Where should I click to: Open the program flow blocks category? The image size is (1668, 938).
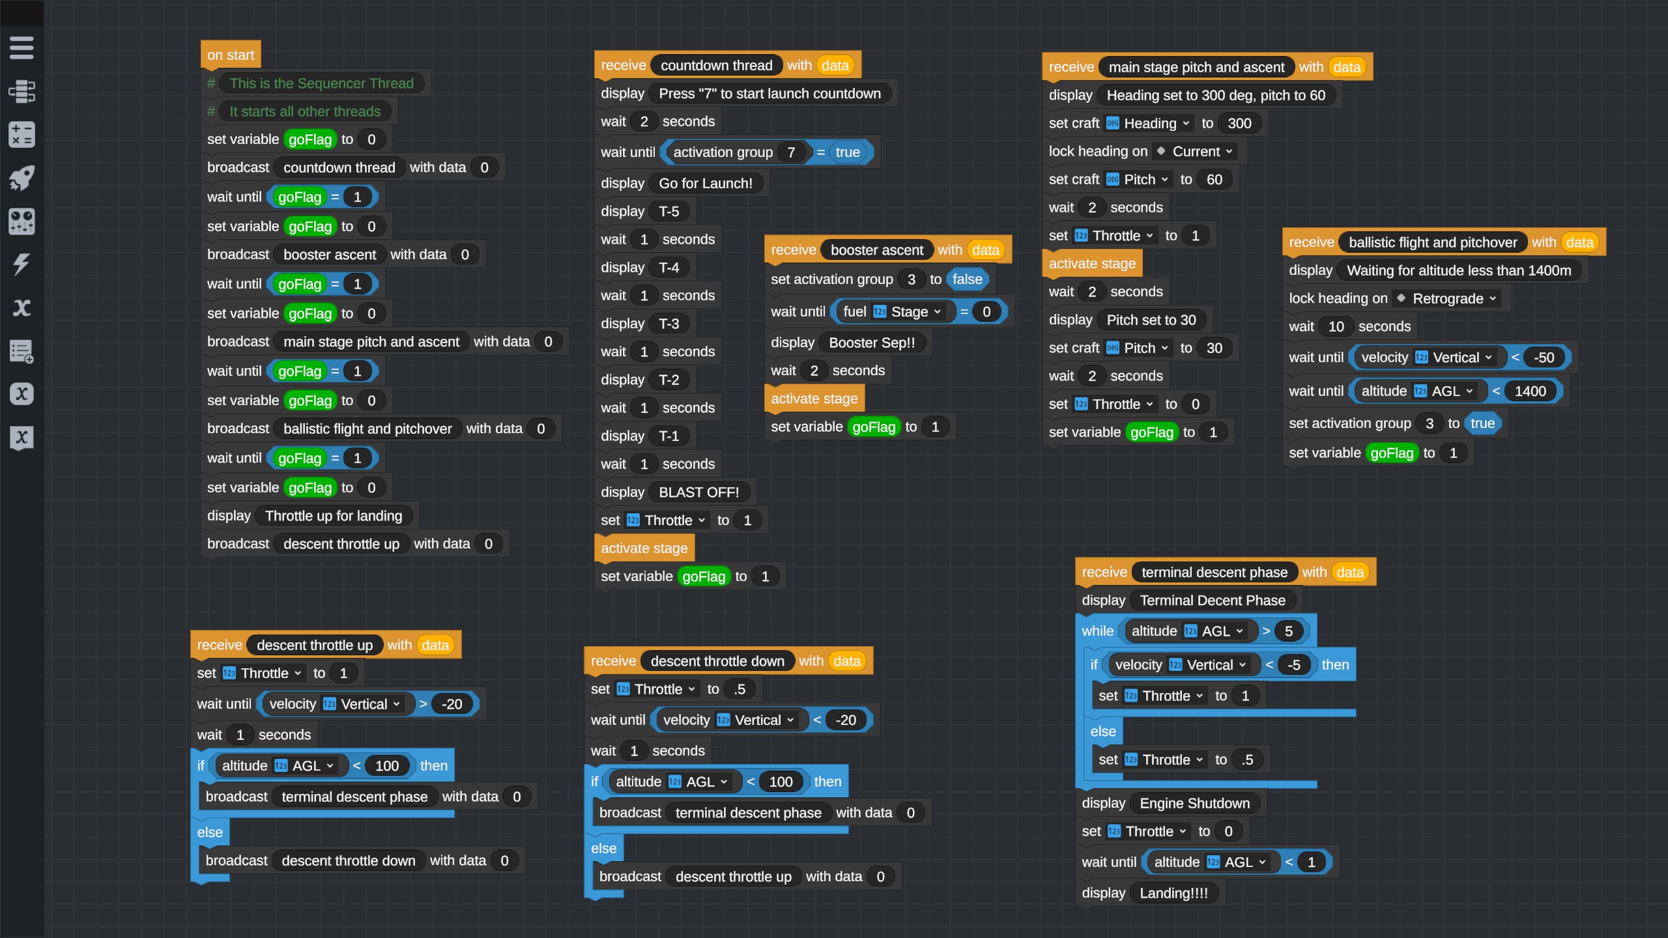tap(22, 91)
